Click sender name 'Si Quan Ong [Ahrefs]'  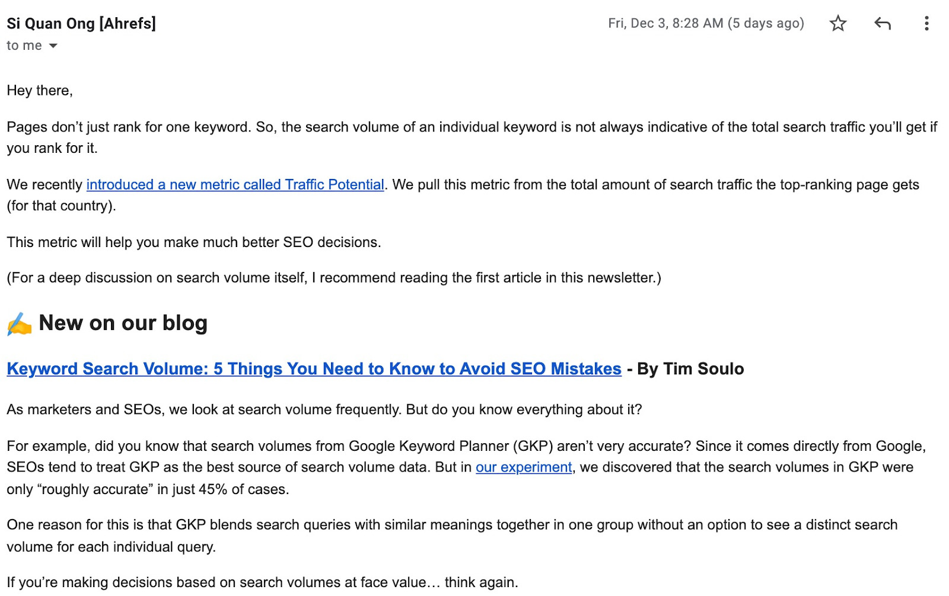81,23
